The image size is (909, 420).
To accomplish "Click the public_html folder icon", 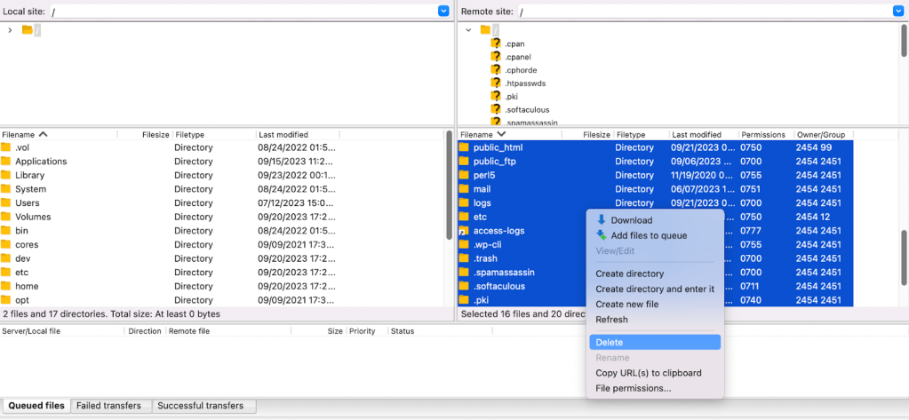I will point(464,147).
